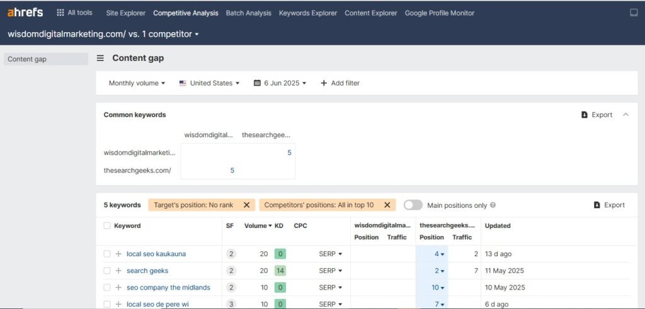Click the Traffic header under thesearchgeeks column
645x309 pixels.
point(462,237)
